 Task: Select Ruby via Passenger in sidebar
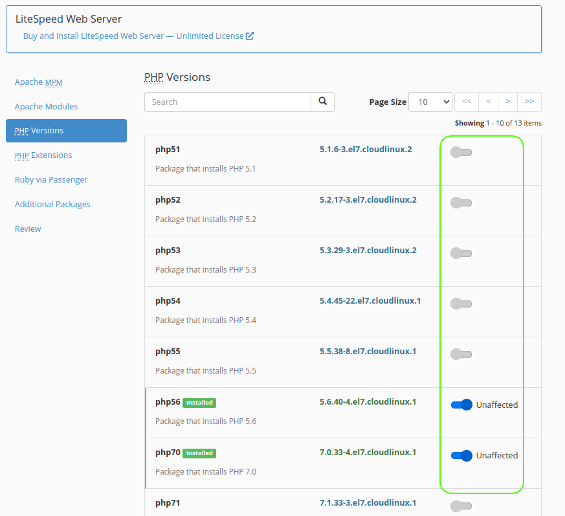51,180
